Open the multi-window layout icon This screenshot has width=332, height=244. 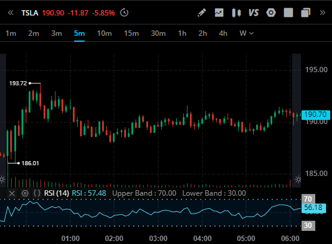click(x=306, y=13)
